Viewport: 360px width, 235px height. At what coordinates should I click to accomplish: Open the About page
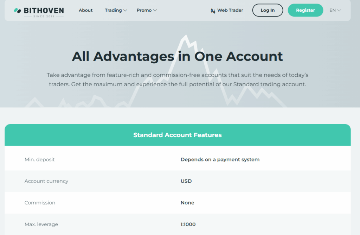coord(86,10)
